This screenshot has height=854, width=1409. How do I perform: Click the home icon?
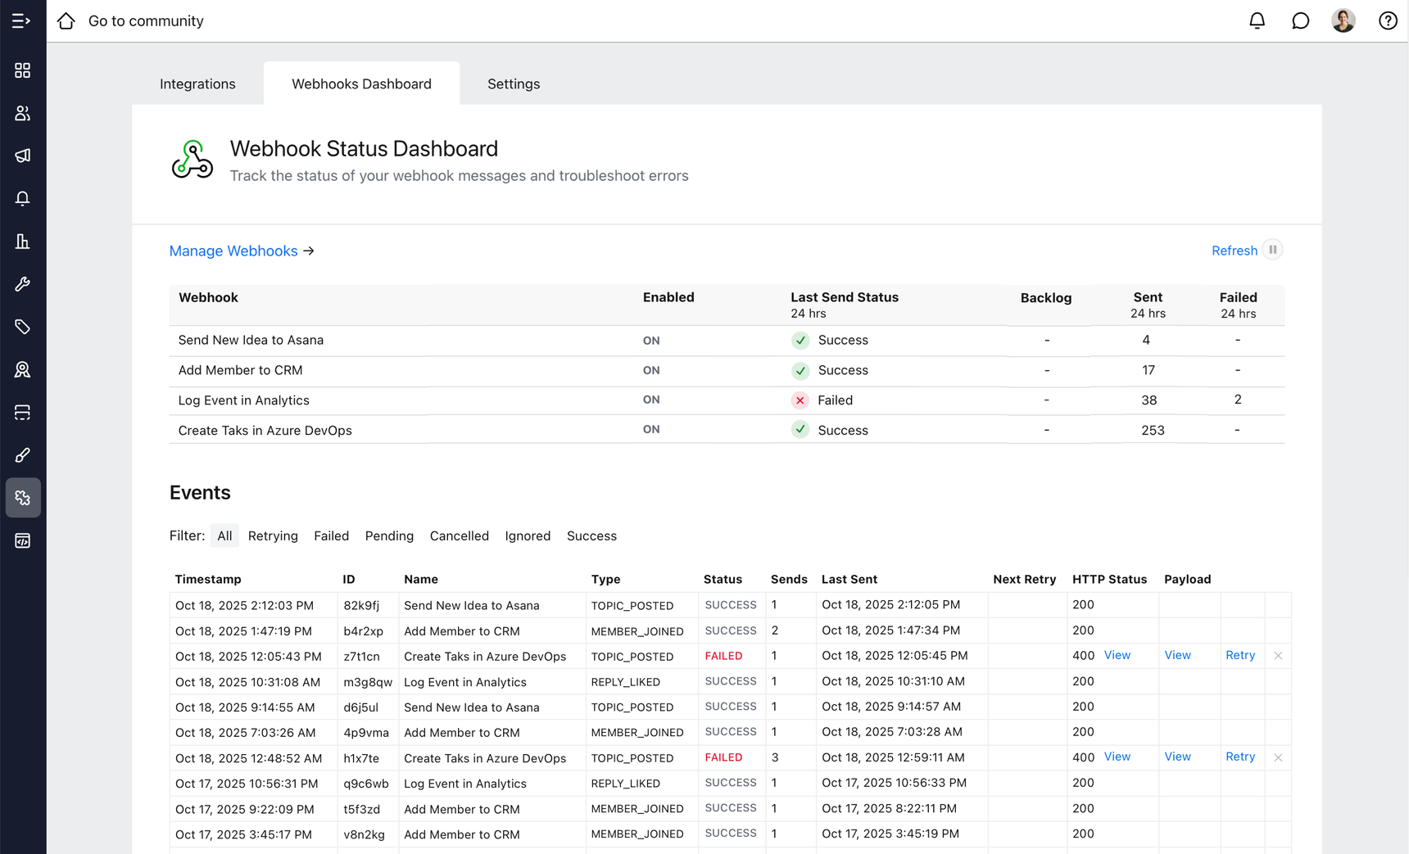pos(66,21)
